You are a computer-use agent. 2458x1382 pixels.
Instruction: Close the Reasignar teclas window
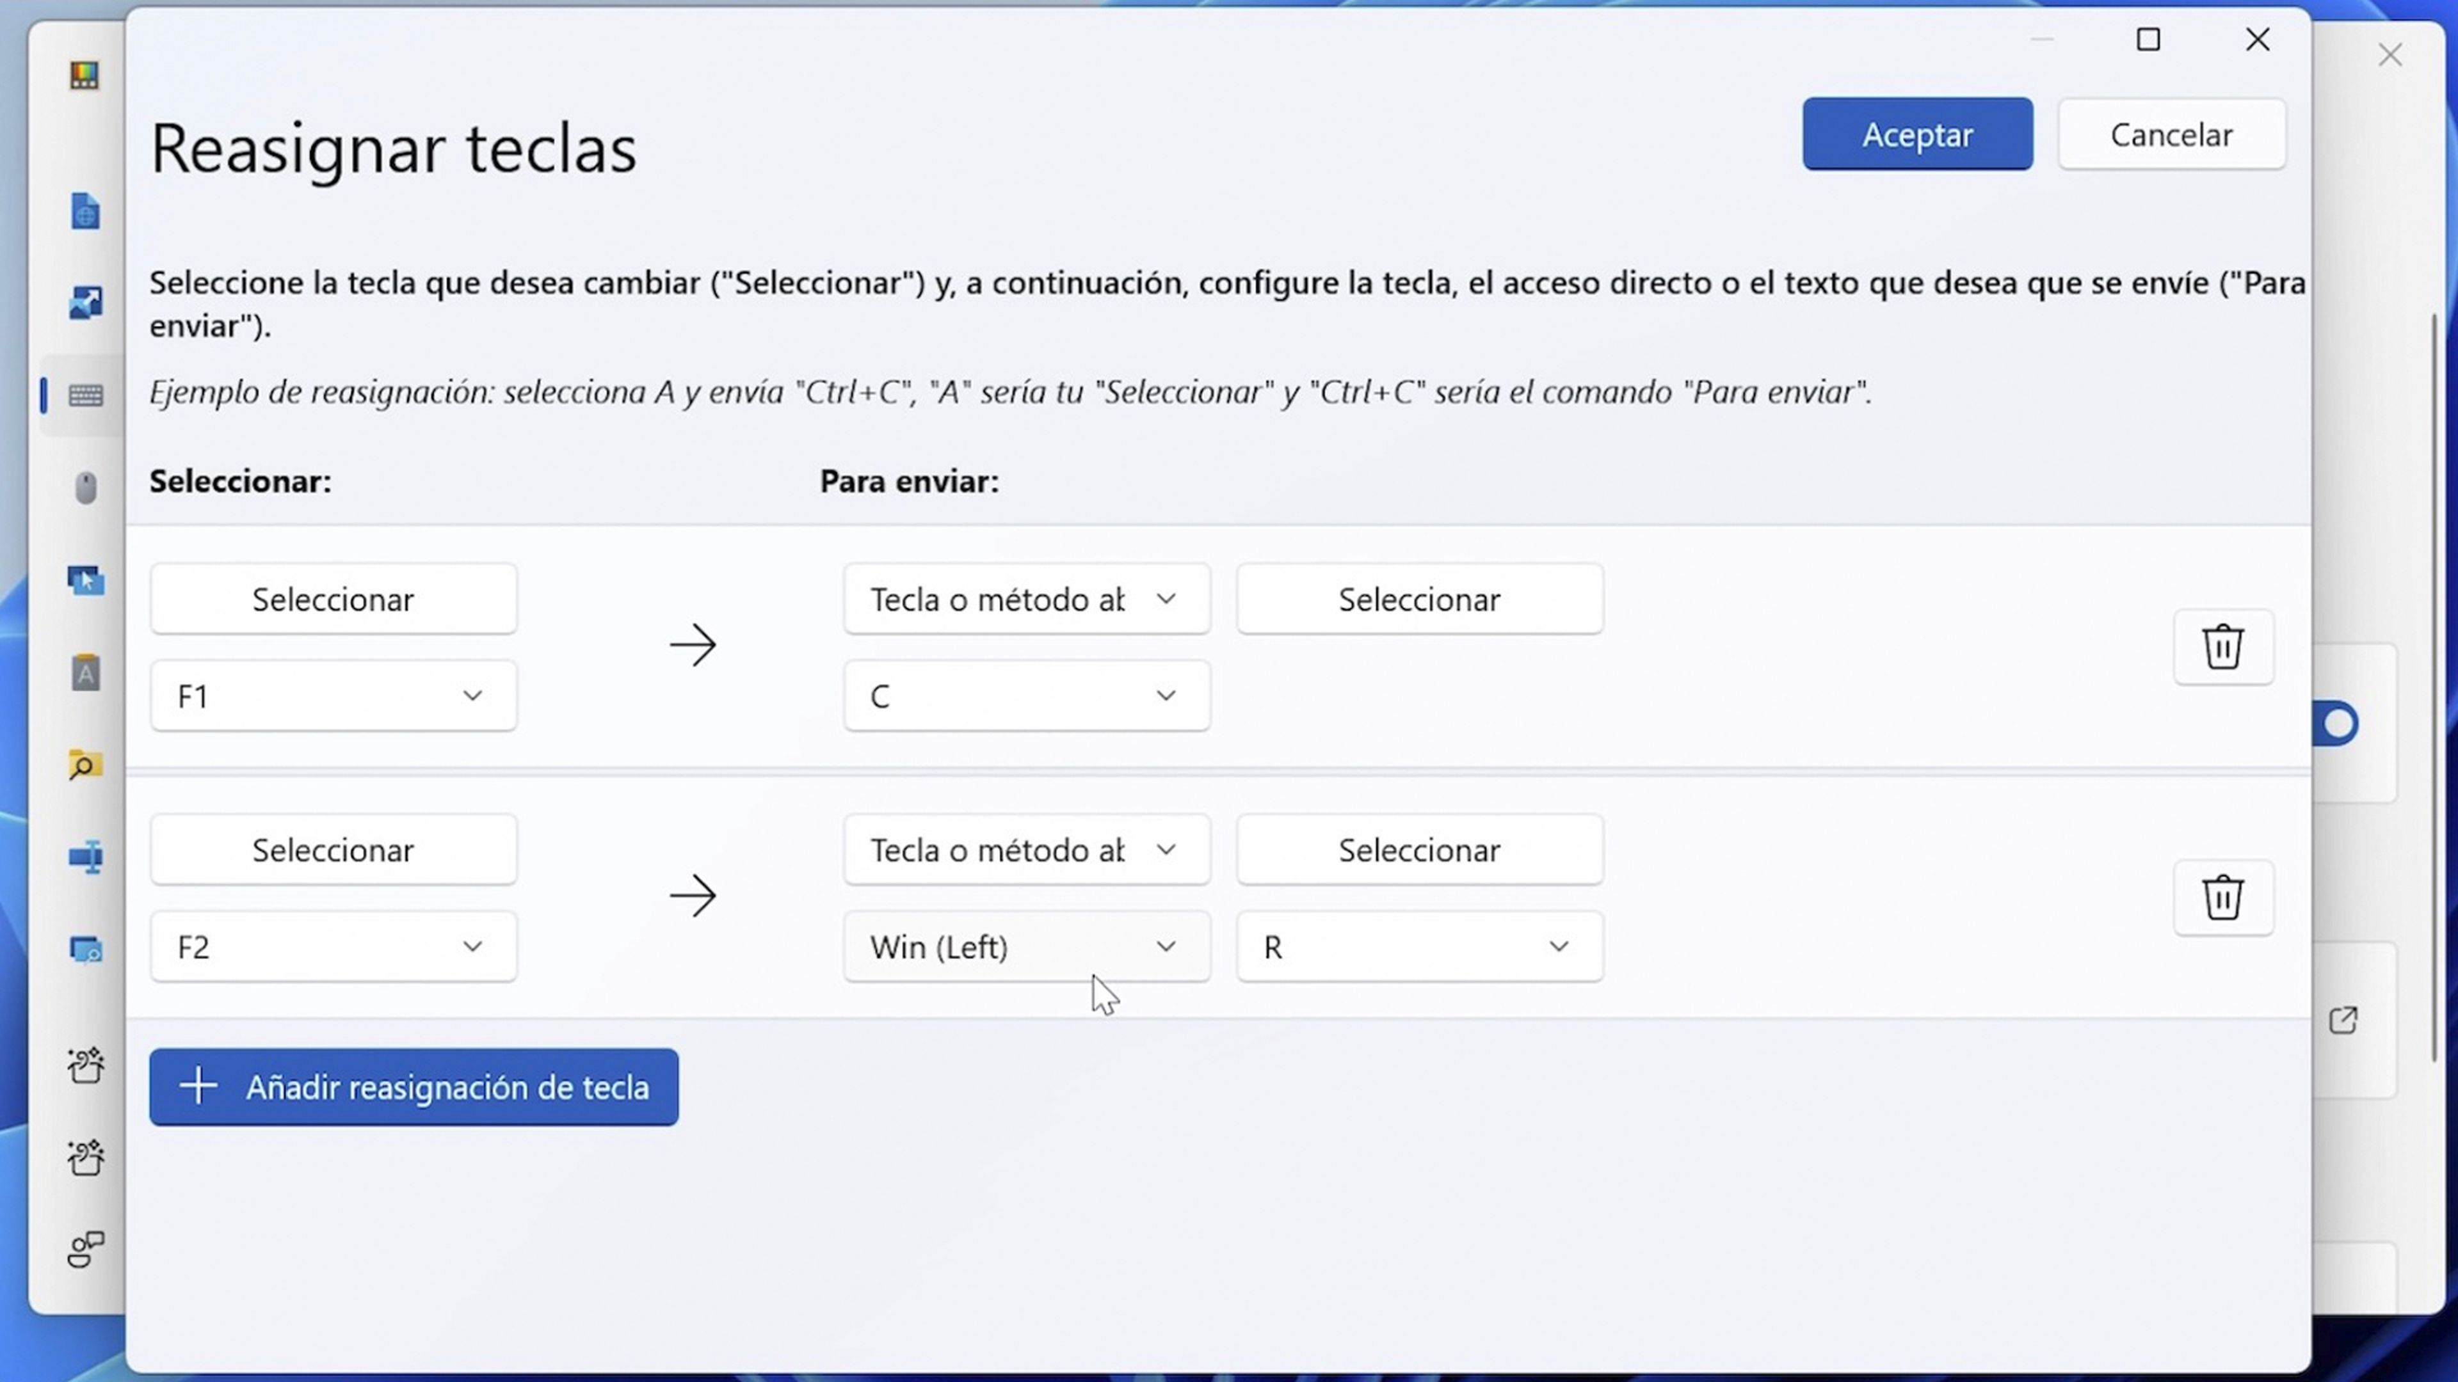(2258, 39)
